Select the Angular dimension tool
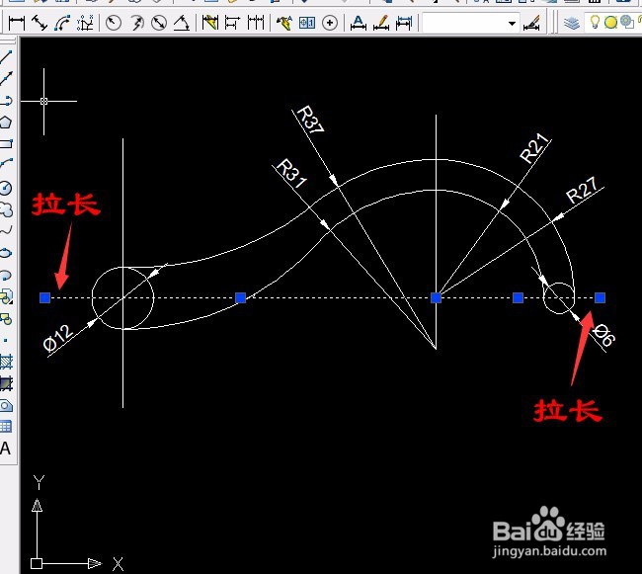This screenshot has width=642, height=574. (182, 23)
